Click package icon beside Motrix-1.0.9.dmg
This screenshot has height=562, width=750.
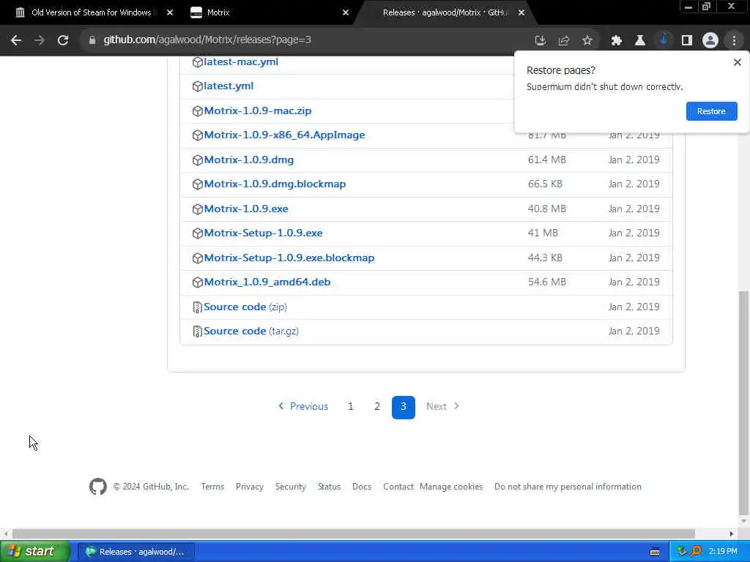(197, 160)
